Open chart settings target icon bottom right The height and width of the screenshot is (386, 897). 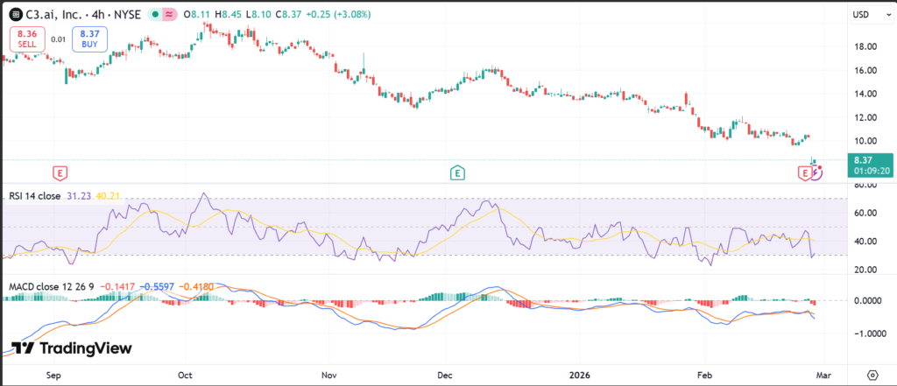(x=872, y=374)
